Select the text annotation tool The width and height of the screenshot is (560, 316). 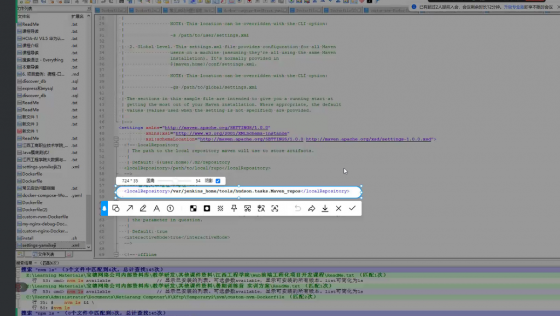(156, 208)
